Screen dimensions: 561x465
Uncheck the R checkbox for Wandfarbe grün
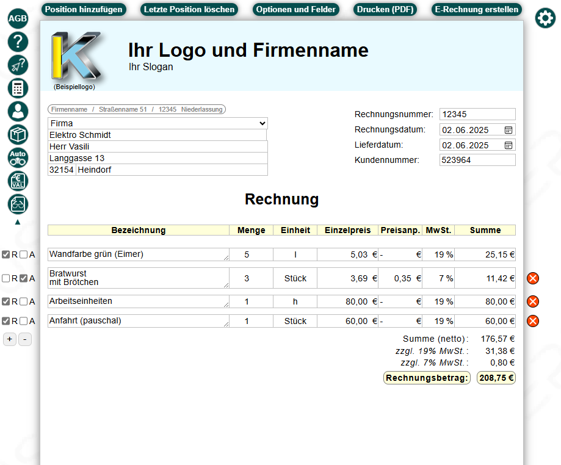point(6,254)
